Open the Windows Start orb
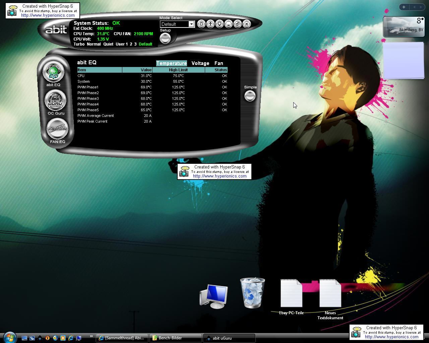This screenshot has height=343, width=429. 9,338
